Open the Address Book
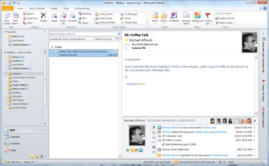Image resolution: width=269 pixels, height=166 pixels. tap(225, 18)
